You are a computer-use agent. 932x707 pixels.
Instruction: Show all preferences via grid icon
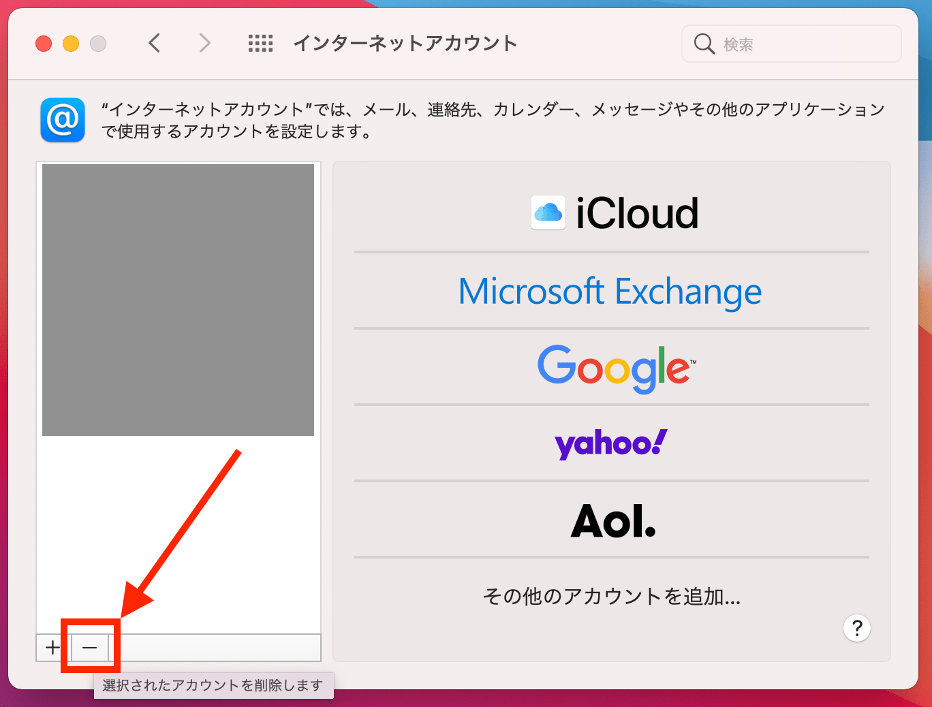[x=260, y=44]
